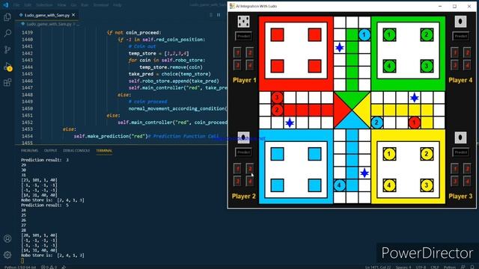Select coin button 3 for Player 4
Image resolution: width=479 pixels, height=269 pixels.
pyautogui.click(x=454, y=65)
